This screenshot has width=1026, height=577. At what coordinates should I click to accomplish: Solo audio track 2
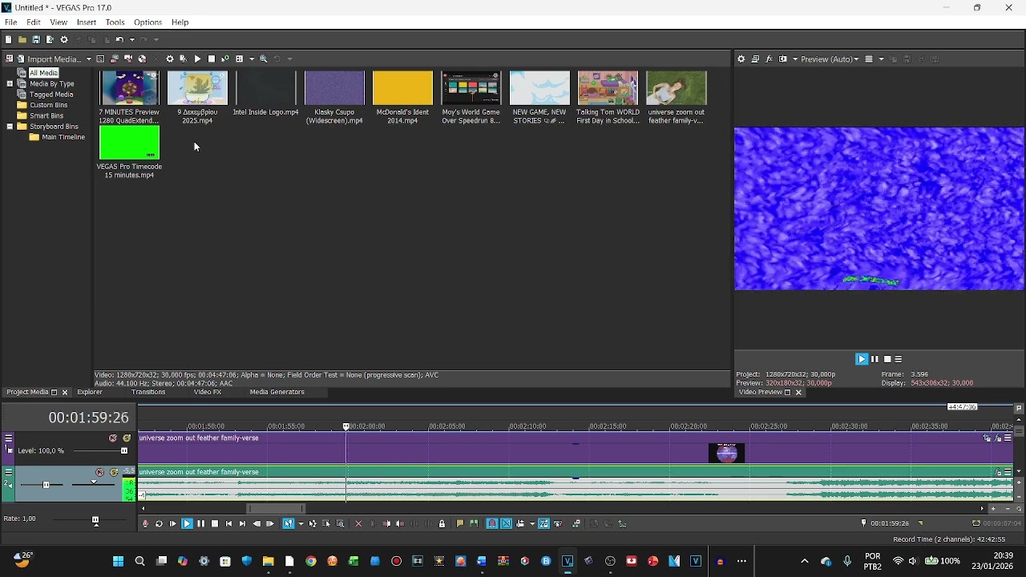(x=114, y=472)
